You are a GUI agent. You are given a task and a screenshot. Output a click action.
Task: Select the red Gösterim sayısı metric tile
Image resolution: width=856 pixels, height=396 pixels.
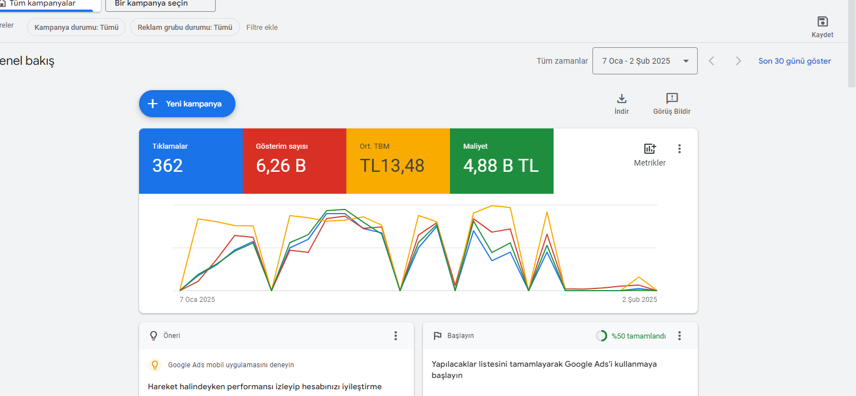click(295, 161)
